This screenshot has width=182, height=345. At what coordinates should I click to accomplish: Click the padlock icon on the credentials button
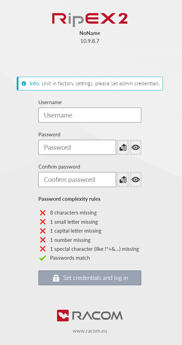(56, 278)
